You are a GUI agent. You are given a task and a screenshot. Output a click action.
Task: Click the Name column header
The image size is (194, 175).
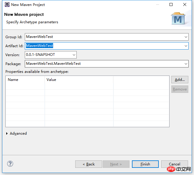coord(25,79)
